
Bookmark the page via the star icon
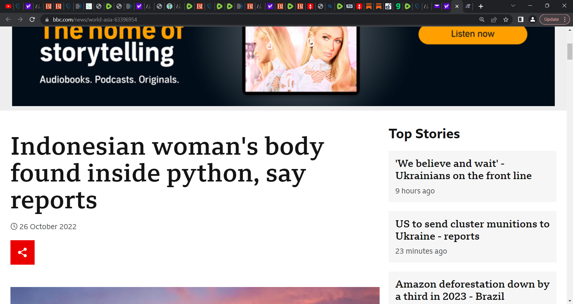(x=506, y=19)
